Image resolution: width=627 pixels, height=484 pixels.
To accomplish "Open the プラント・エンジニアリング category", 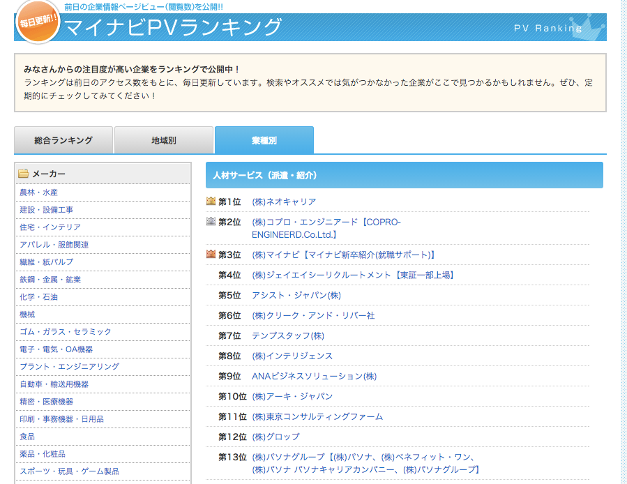I will click(x=69, y=366).
